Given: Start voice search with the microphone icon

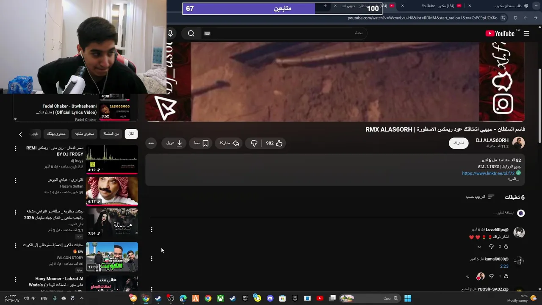Looking at the screenshot, I should pyautogui.click(x=170, y=33).
